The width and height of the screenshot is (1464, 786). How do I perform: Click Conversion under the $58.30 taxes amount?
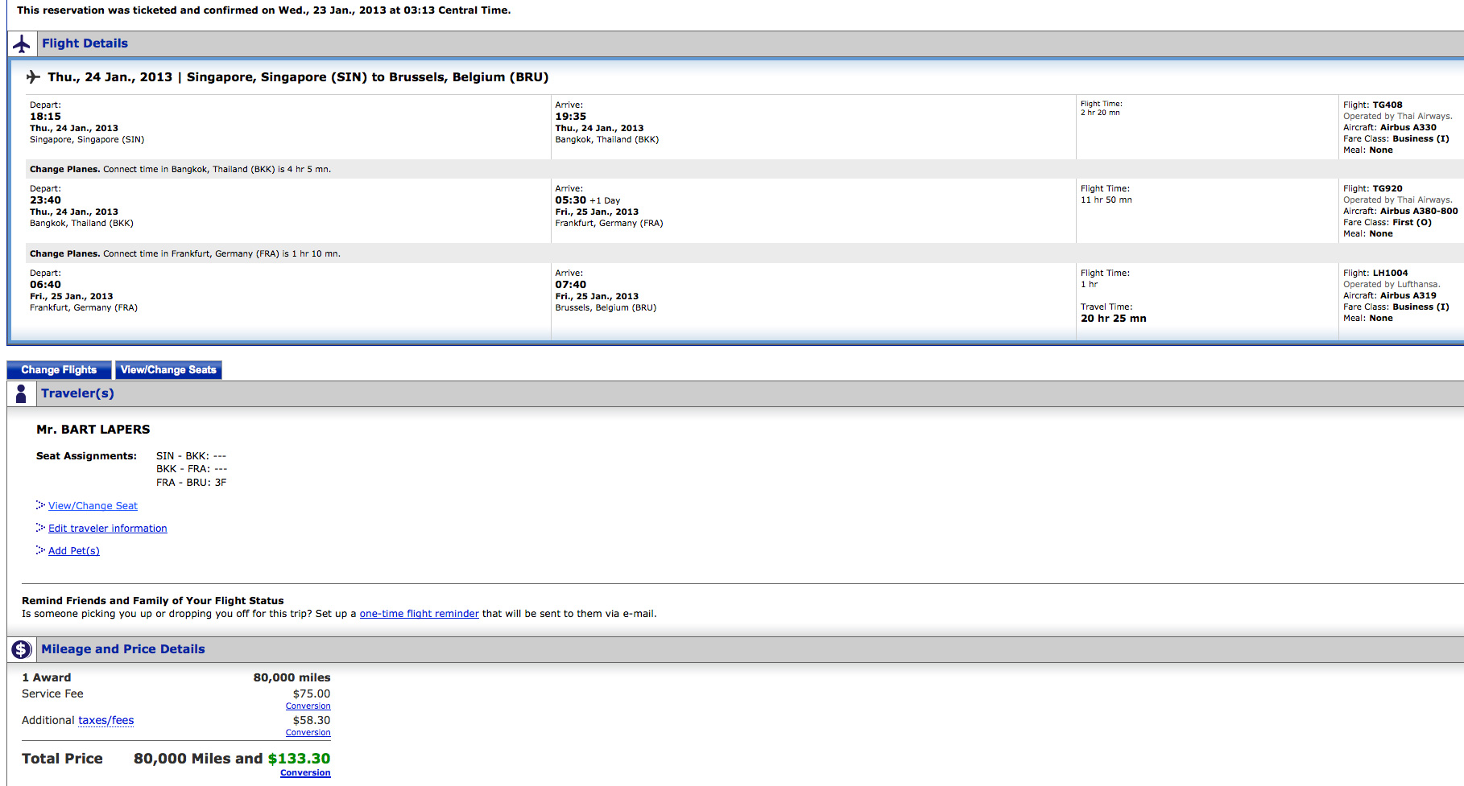pos(308,733)
